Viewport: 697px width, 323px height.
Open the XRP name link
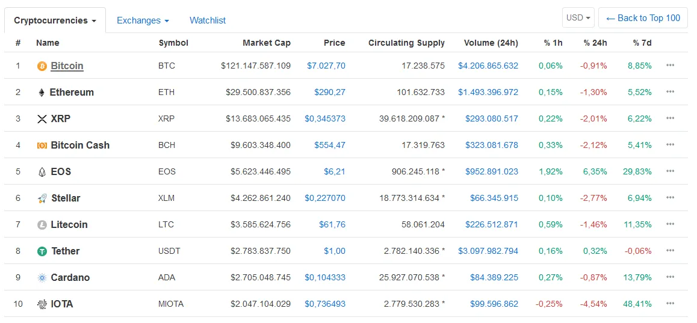coord(60,118)
